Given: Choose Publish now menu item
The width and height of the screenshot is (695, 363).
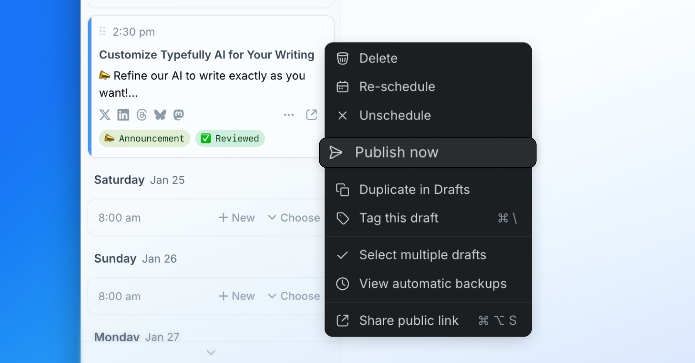Looking at the screenshot, I should click(x=428, y=153).
